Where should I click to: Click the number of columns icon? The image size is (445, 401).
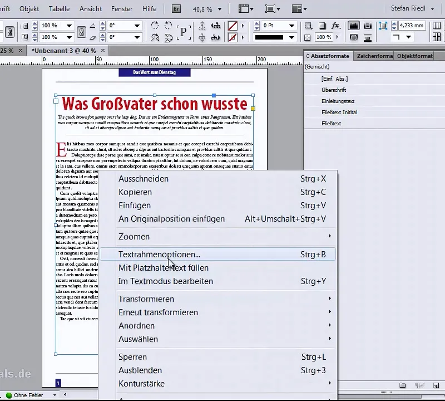click(437, 26)
